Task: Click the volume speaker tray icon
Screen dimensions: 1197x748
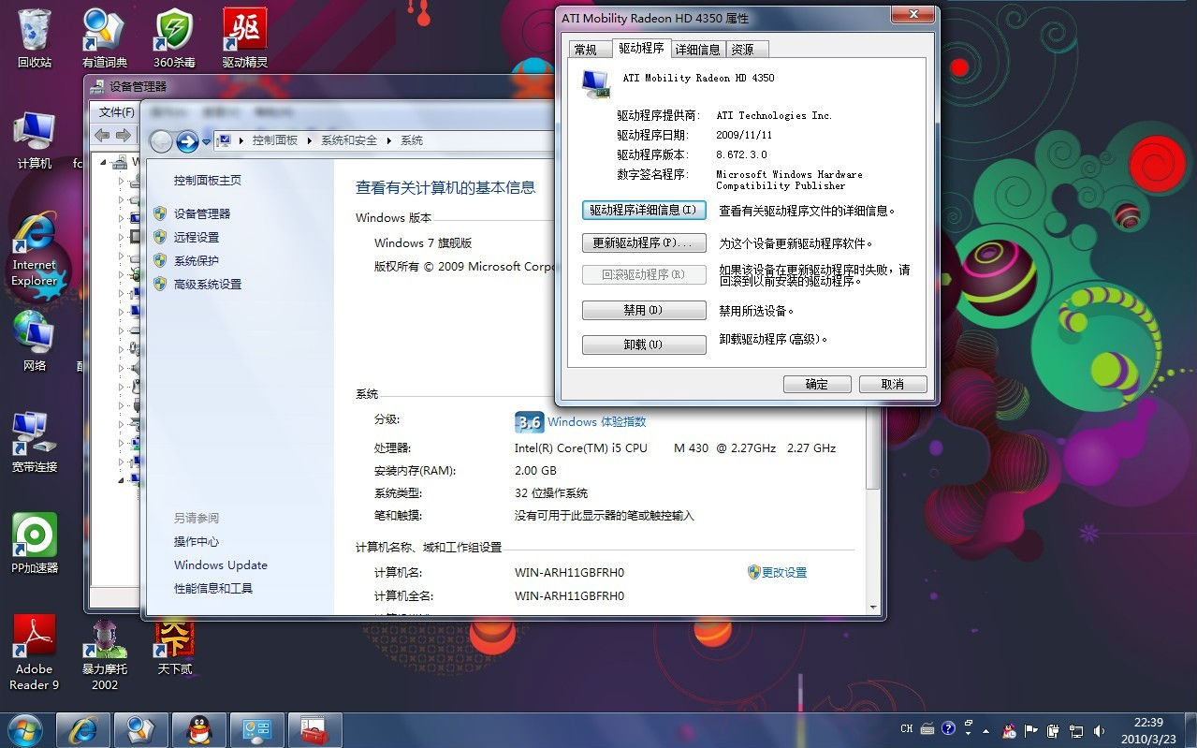Action: [1099, 729]
